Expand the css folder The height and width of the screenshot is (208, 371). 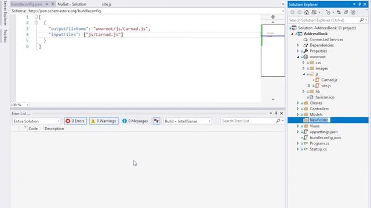pyautogui.click(x=304, y=62)
